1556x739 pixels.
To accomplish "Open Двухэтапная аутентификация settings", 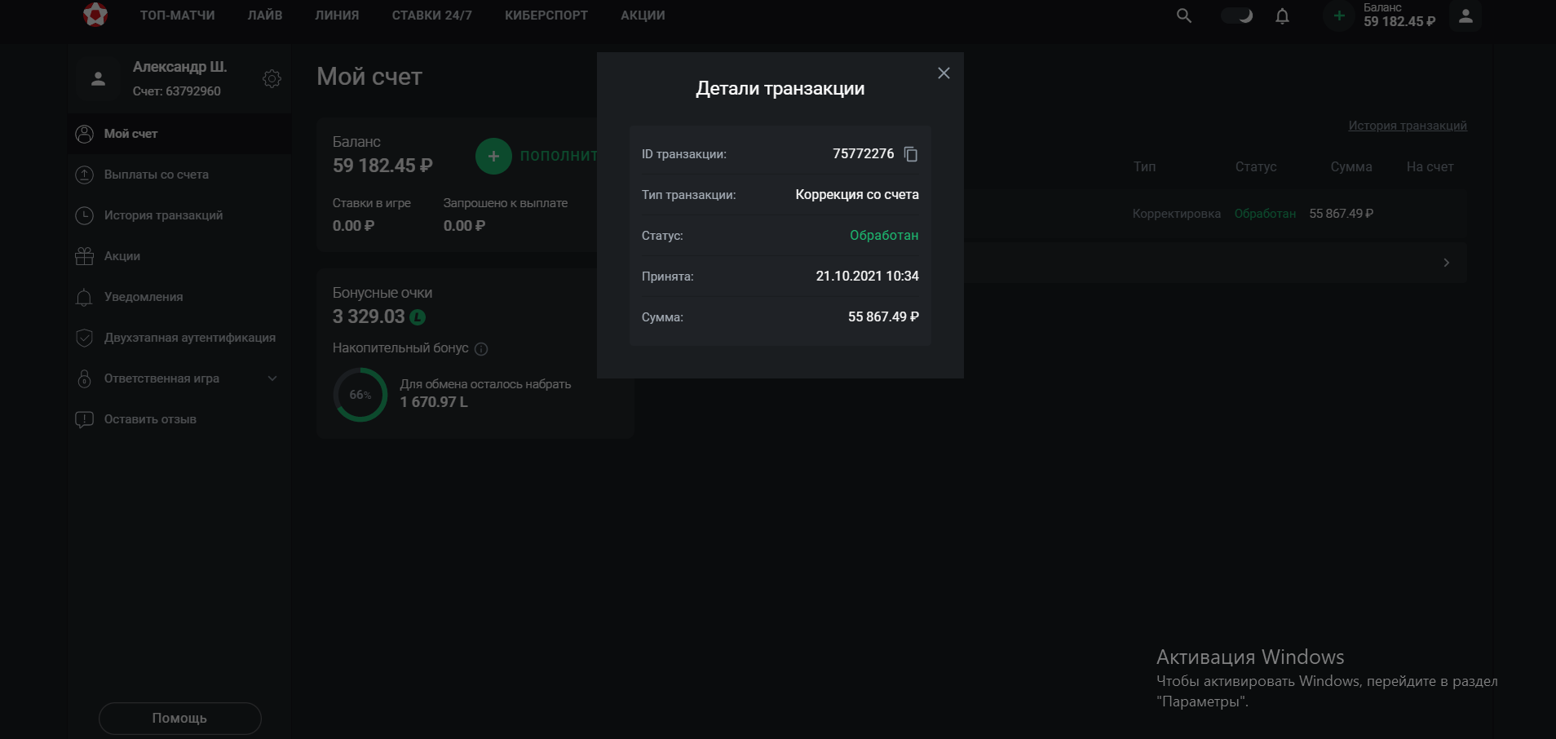I will tap(189, 338).
